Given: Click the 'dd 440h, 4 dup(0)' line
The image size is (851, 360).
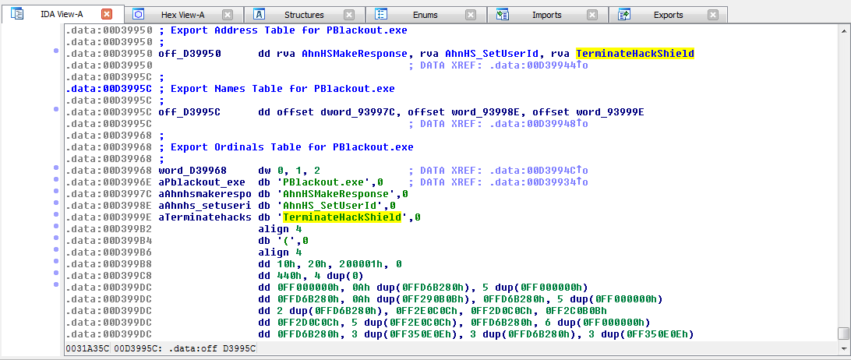Looking at the screenshot, I should point(310,275).
